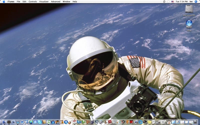Launch Sherlock hat and magnifier icon
The width and height of the screenshot is (200, 125).
coord(145,122)
